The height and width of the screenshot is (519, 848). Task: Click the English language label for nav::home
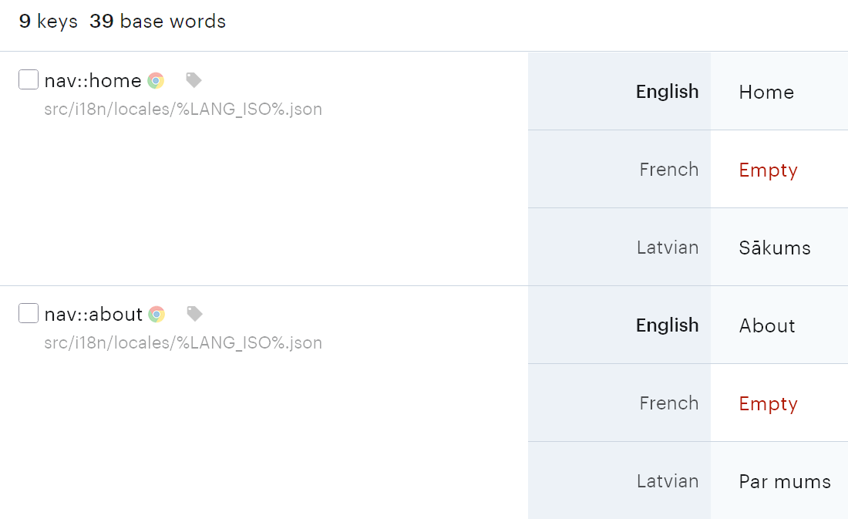point(667,92)
